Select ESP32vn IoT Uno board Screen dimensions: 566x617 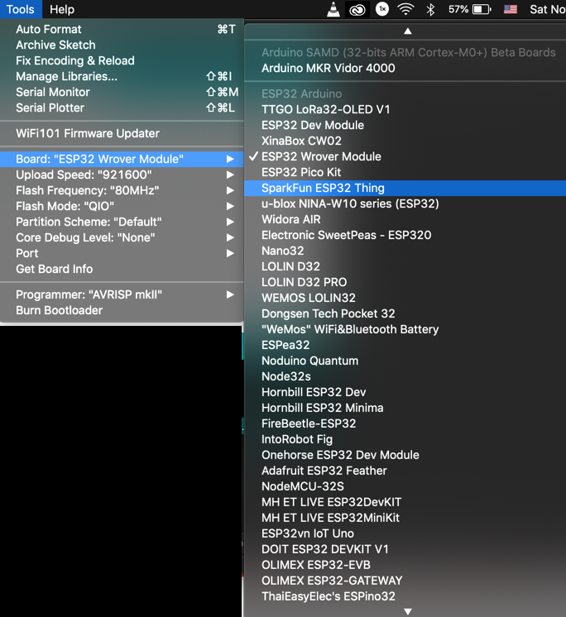405,533
